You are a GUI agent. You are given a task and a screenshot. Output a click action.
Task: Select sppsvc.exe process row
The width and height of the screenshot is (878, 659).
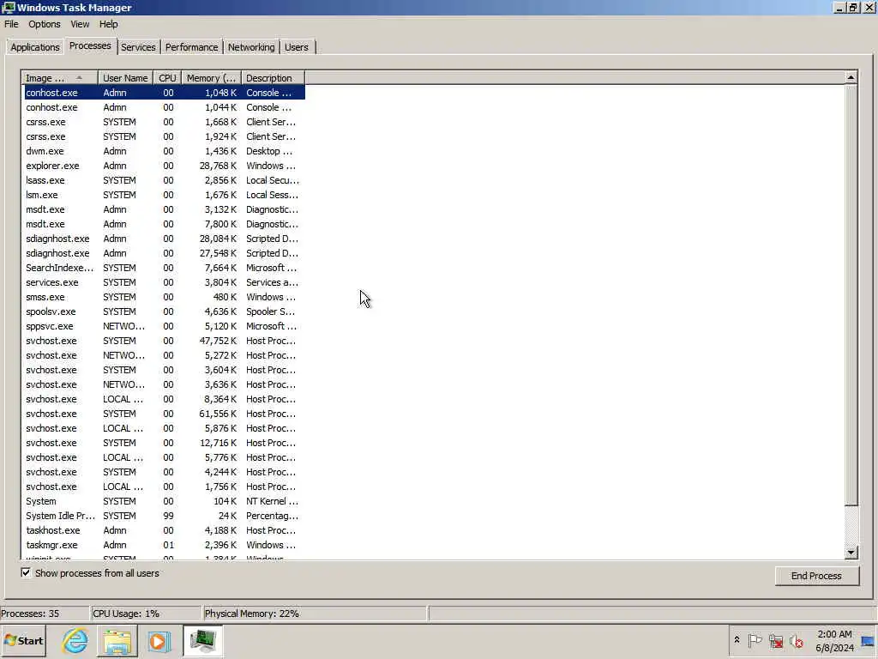(x=164, y=325)
